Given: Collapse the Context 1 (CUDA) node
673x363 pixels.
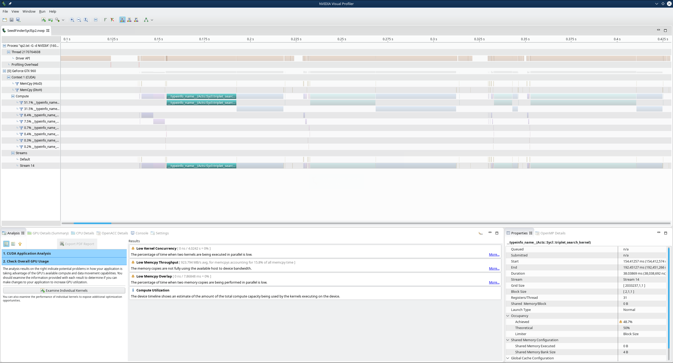Looking at the screenshot, I should pyautogui.click(x=9, y=77).
